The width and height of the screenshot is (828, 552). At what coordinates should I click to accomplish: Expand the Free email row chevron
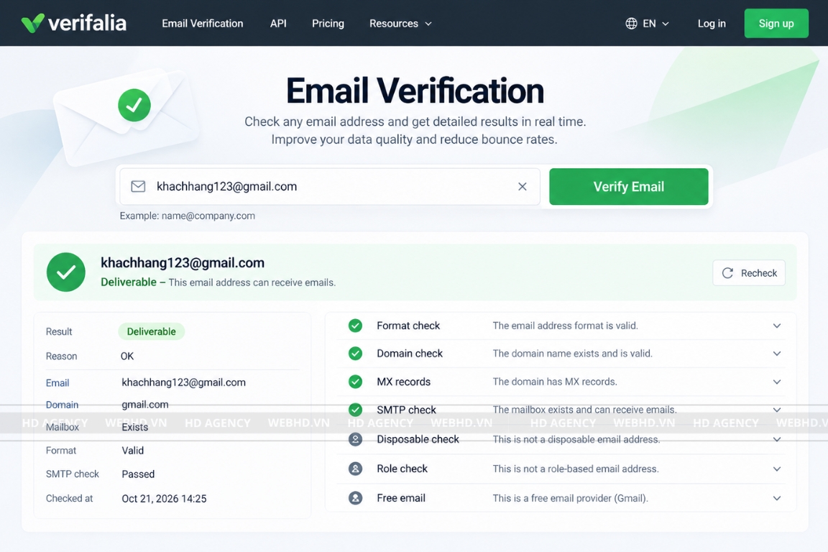pos(777,498)
